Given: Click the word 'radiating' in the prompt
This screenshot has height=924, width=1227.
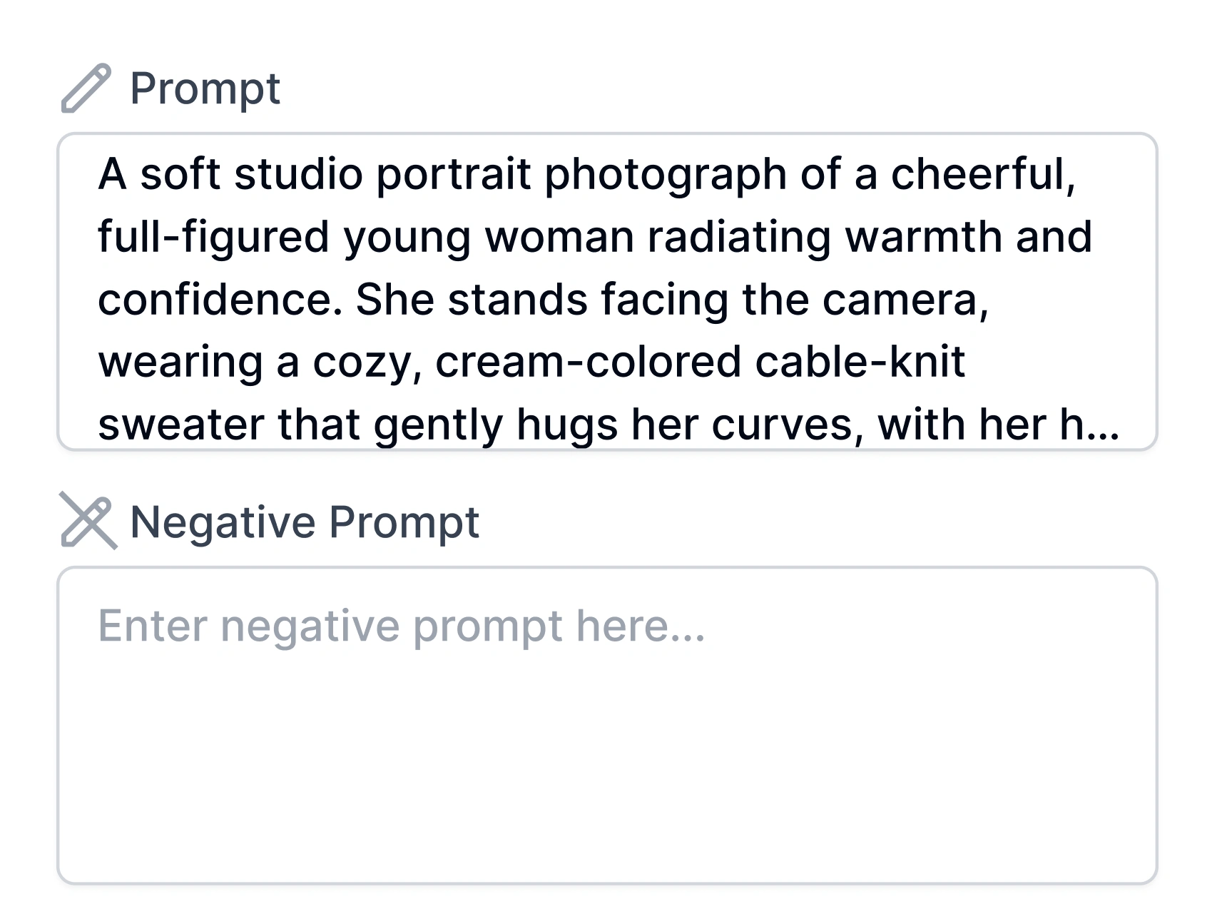Looking at the screenshot, I should click(739, 237).
